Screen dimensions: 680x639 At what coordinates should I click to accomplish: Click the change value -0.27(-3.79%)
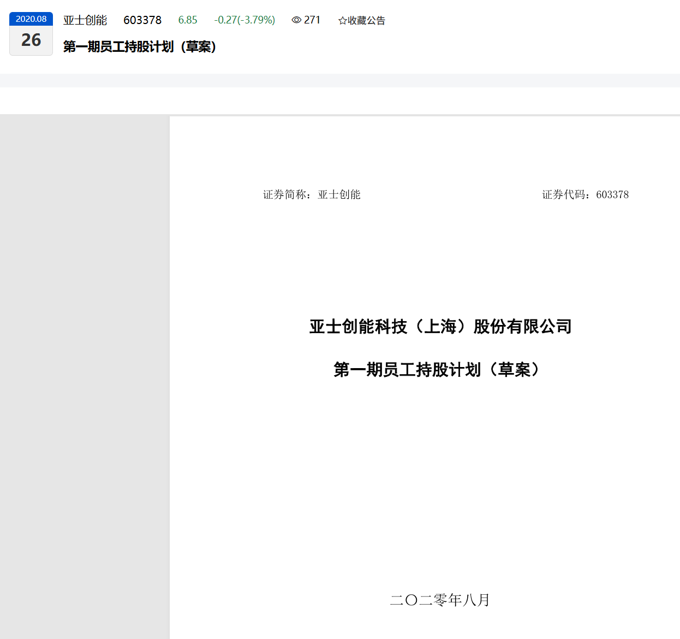pos(244,20)
